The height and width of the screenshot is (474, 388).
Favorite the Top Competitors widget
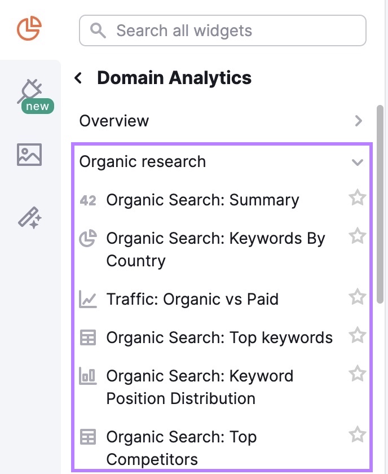[358, 434]
